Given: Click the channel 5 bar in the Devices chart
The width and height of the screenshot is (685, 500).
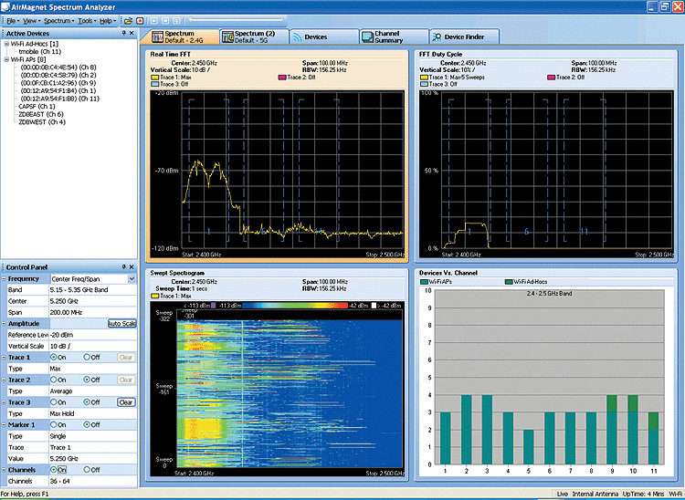Looking at the screenshot, I should [x=529, y=447].
